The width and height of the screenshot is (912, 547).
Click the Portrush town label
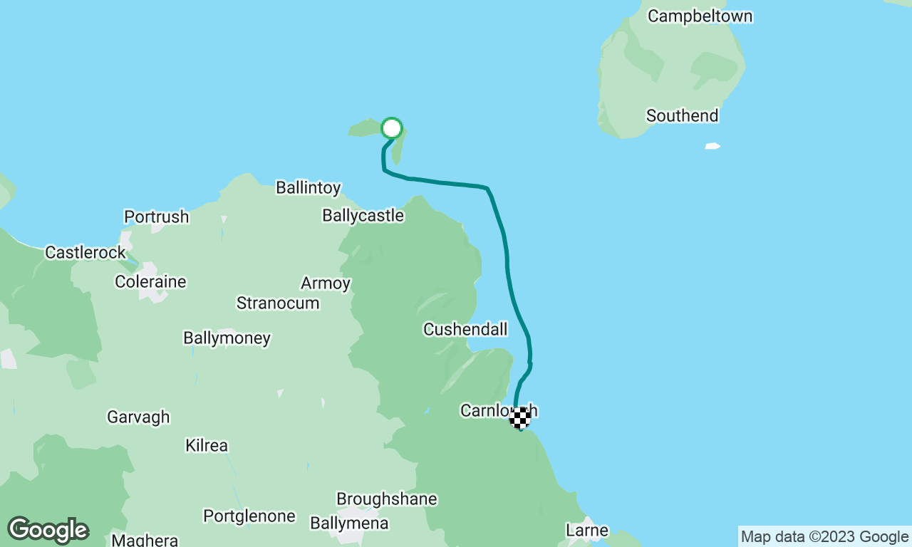click(x=156, y=217)
